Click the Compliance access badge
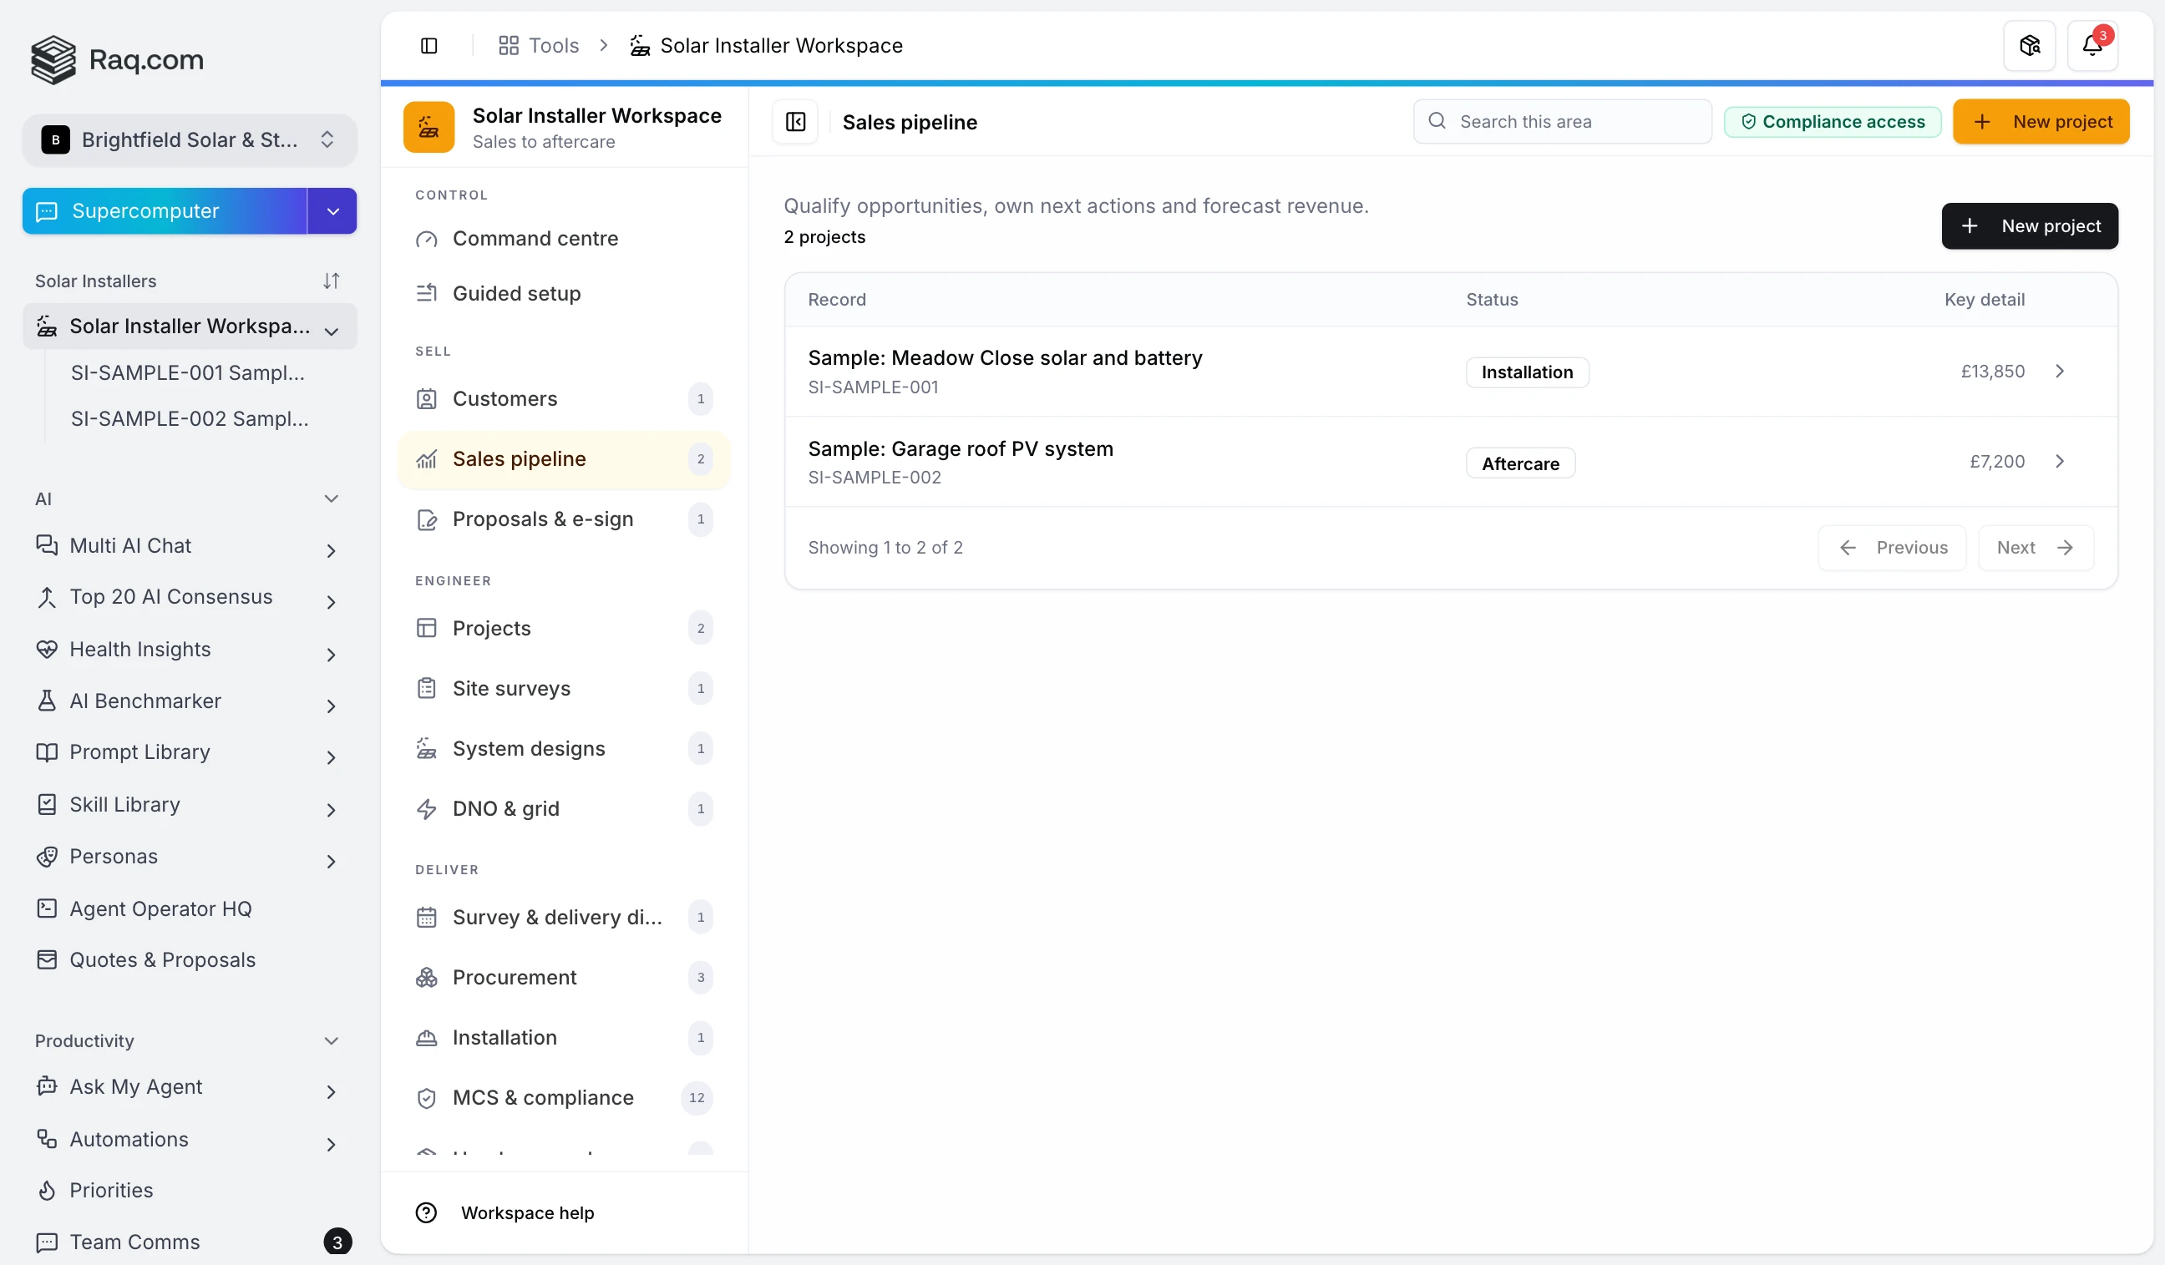 pyautogui.click(x=1833, y=122)
